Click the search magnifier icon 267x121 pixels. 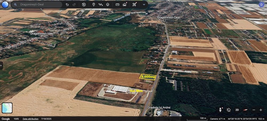click(15, 5)
